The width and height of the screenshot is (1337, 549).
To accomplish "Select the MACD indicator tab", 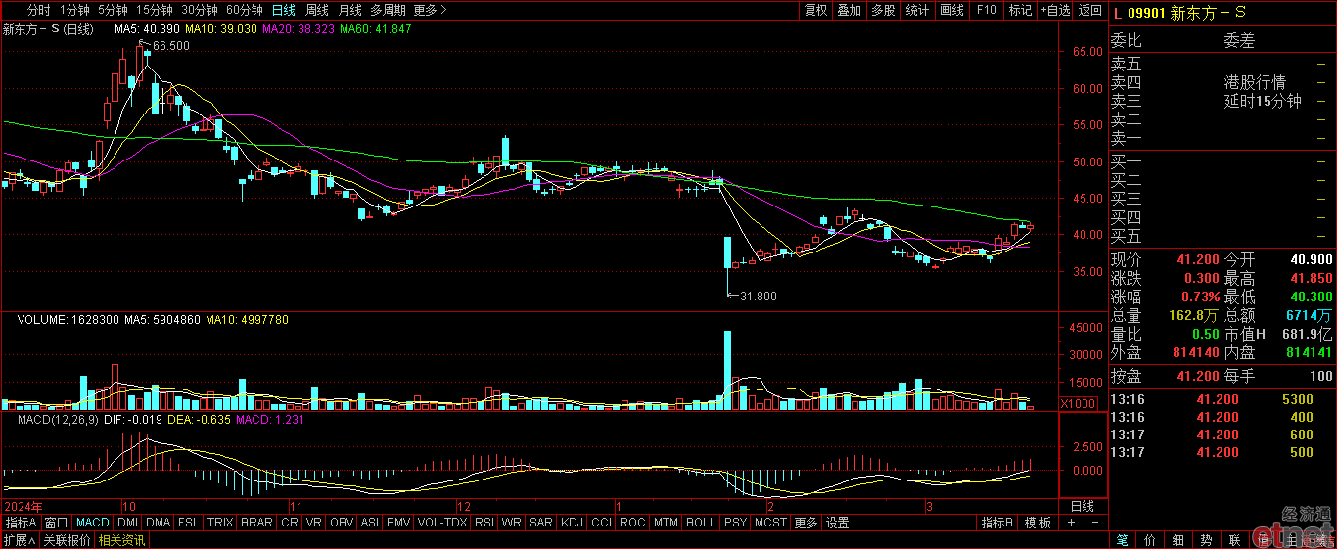I will coord(93,523).
